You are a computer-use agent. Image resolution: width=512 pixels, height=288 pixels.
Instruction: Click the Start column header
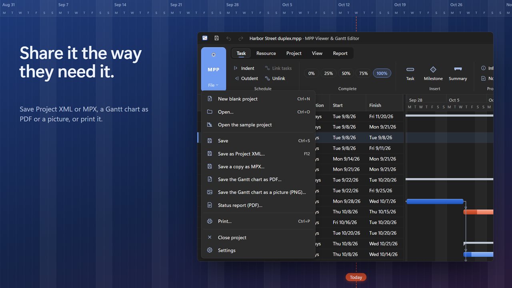pyautogui.click(x=348, y=105)
